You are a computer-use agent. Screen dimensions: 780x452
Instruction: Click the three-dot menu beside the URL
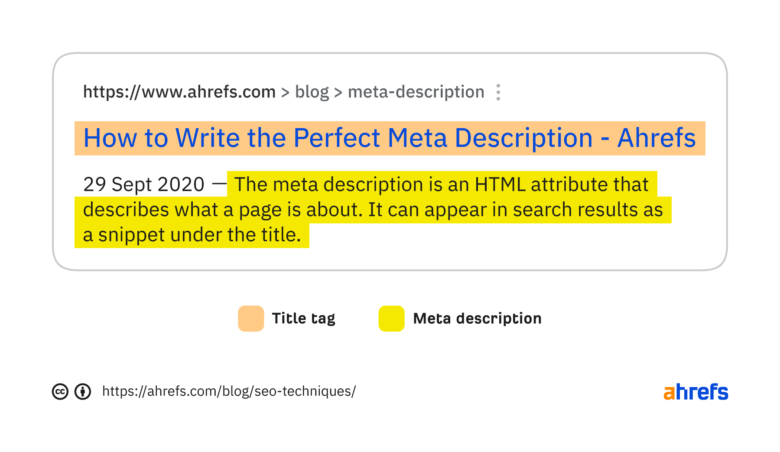pos(498,92)
